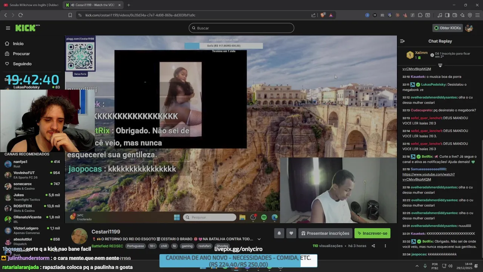Open the browser extensions puzzle icon
The width and height of the screenshot is (483, 272).
420,15
